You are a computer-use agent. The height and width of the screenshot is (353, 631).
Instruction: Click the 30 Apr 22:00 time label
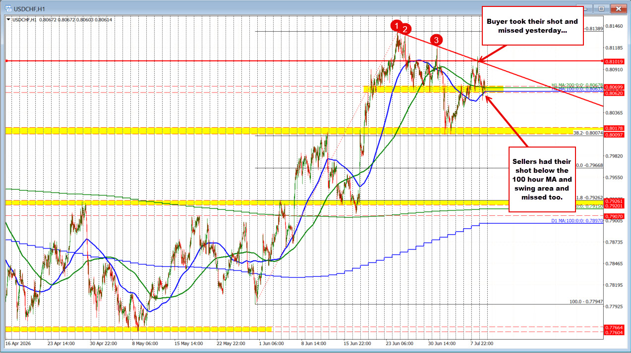104,343
